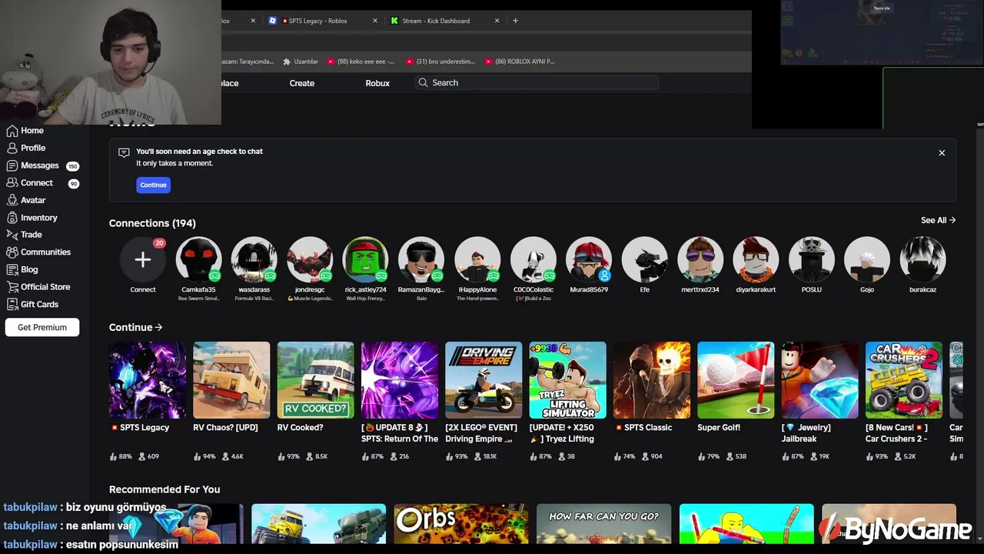Click the search magnifier icon
The width and height of the screenshot is (984, 554).
pyautogui.click(x=423, y=82)
